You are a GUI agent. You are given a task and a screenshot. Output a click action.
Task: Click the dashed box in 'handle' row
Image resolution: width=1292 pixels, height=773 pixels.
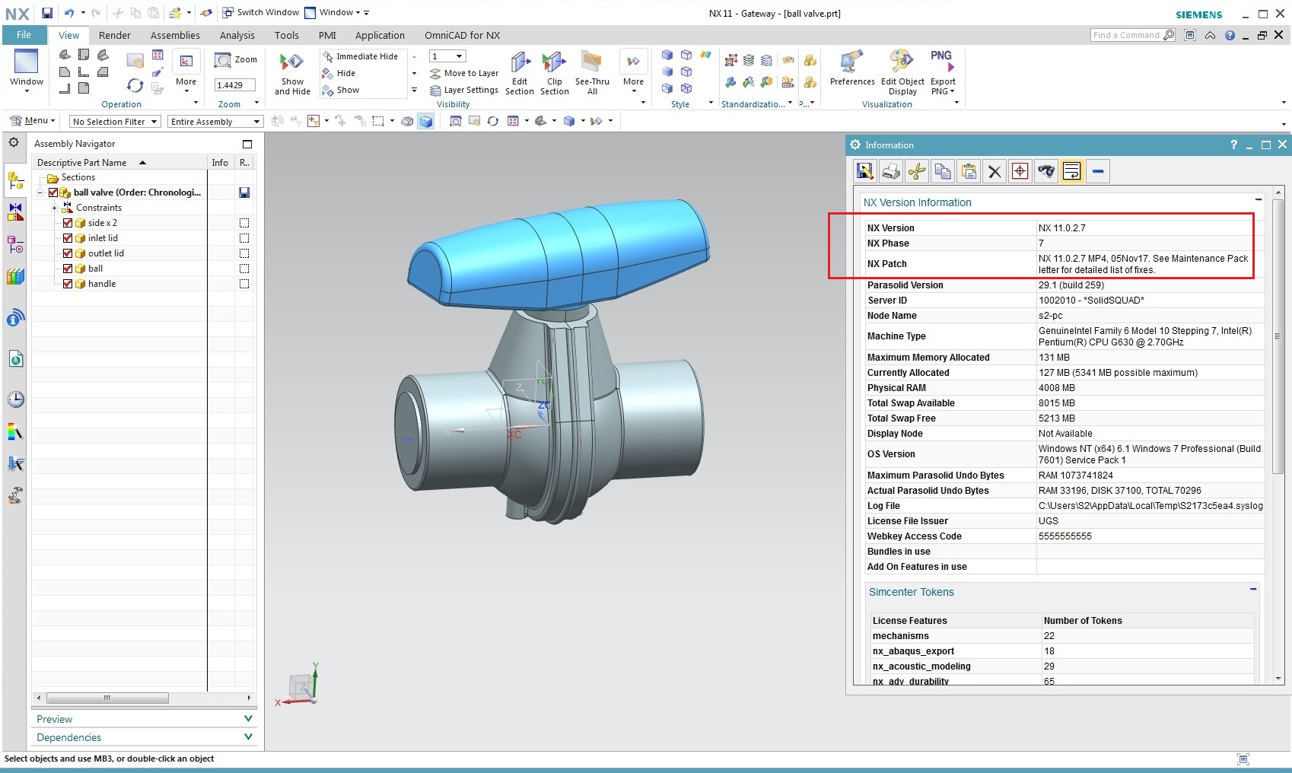pyautogui.click(x=244, y=284)
